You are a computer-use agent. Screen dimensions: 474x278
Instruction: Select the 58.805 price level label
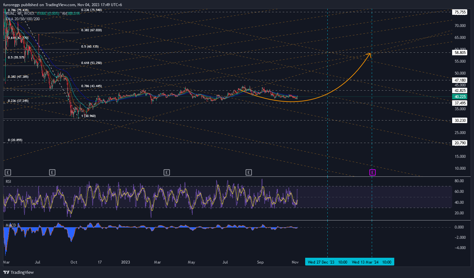[460, 52]
